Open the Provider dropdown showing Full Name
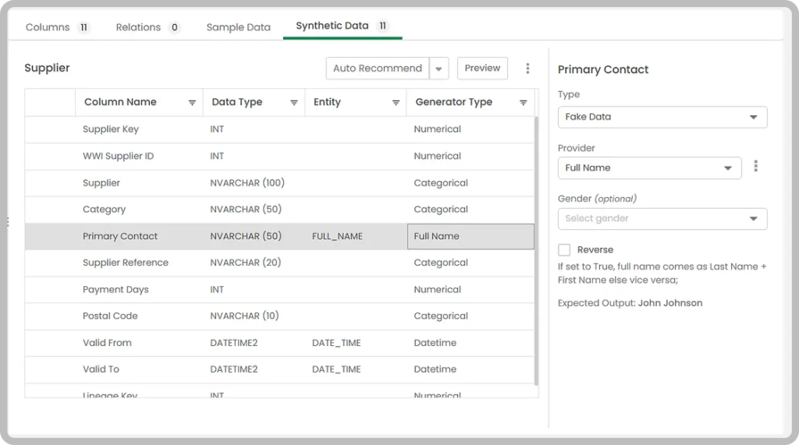This screenshot has width=799, height=445. (x=650, y=168)
